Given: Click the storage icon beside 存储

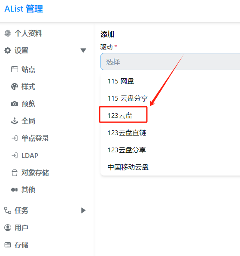Looking at the screenshot, I should coord(8,245).
